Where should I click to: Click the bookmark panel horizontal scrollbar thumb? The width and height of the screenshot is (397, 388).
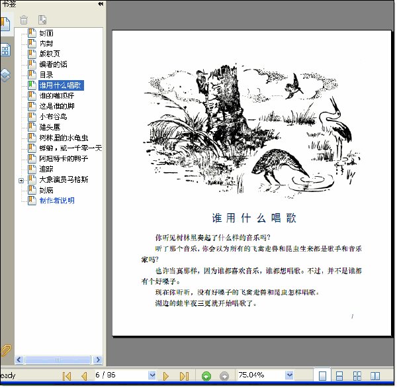pos(58,360)
